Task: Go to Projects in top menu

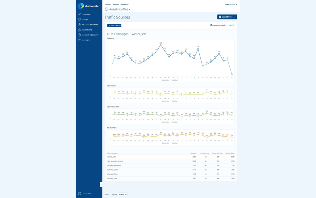Action: point(108,4)
